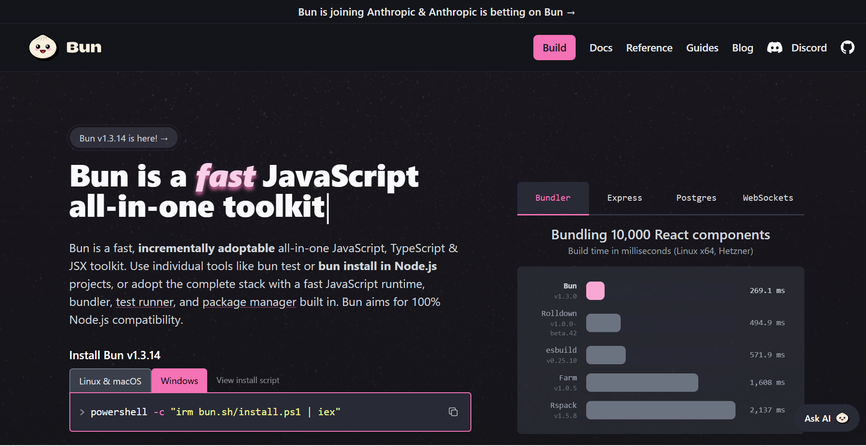This screenshot has height=446, width=866.
Task: Open Guides in the navigation bar
Action: [x=702, y=48]
